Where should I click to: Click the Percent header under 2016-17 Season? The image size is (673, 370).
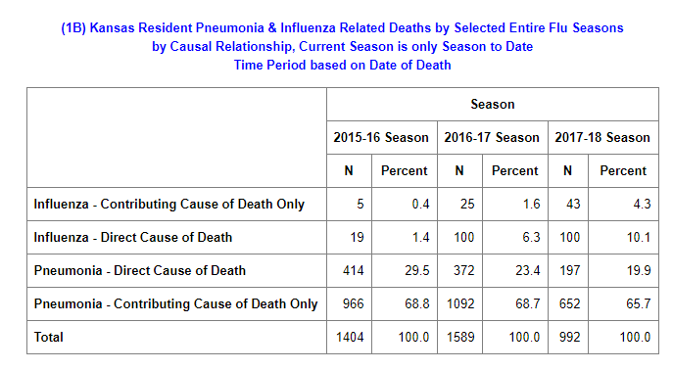(x=515, y=170)
